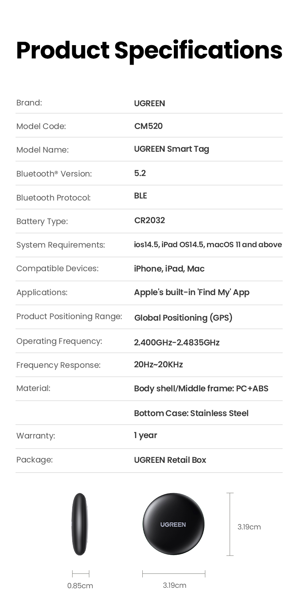Select the UGREEN Retail Box package value

170,460
